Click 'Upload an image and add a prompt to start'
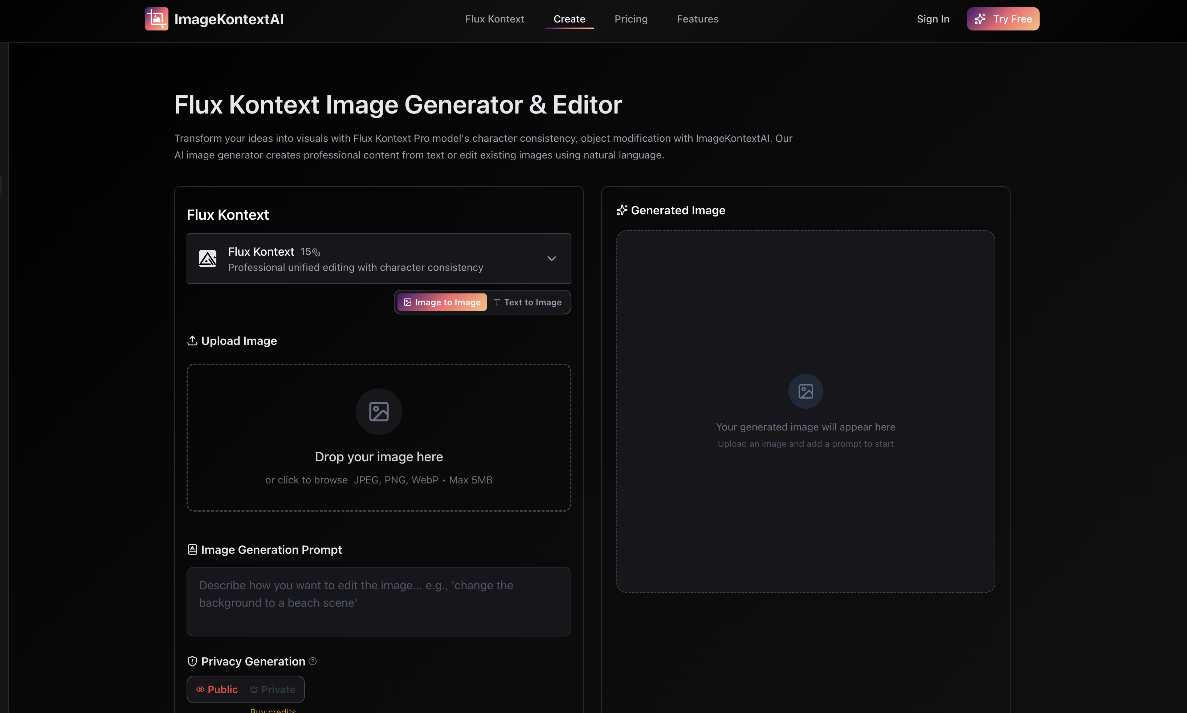Screen dimensions: 1187x713 806,444
